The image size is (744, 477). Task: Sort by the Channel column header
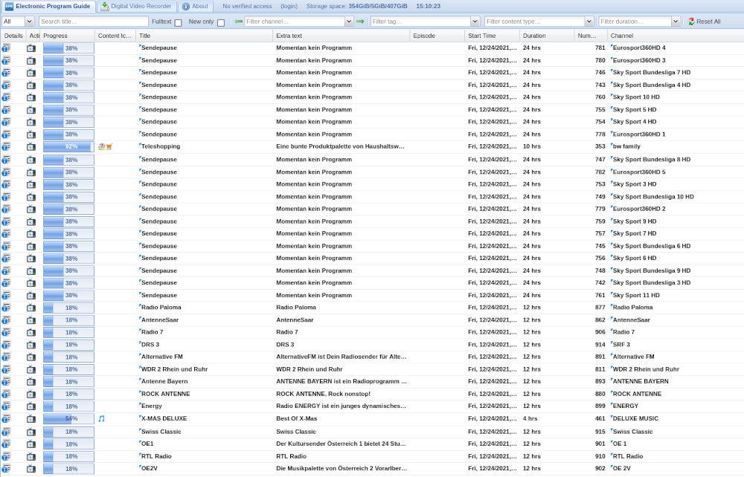(676, 36)
